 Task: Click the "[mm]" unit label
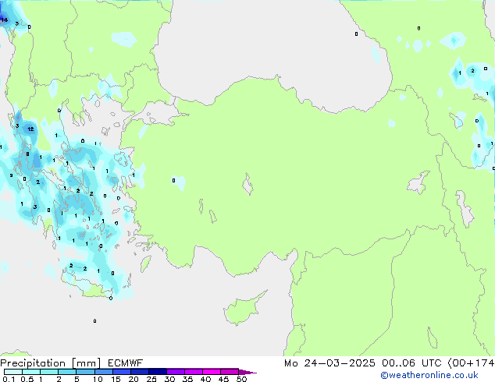point(86,363)
